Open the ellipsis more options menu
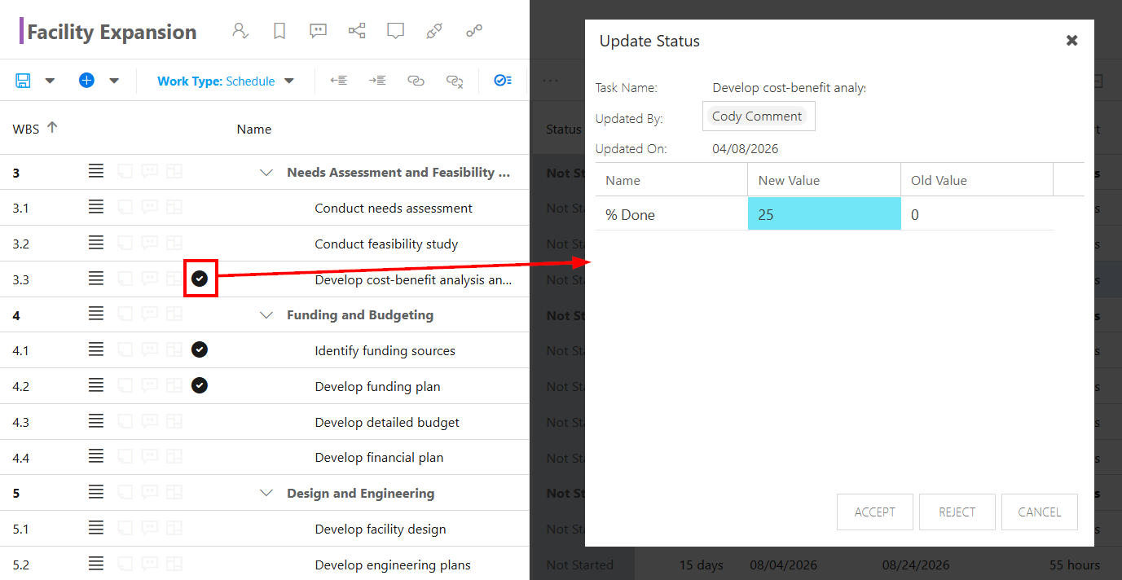 550,81
